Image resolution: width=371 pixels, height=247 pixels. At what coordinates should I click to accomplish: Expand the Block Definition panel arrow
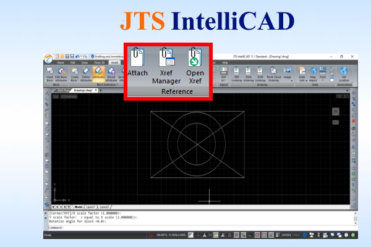pyautogui.click(x=117, y=85)
